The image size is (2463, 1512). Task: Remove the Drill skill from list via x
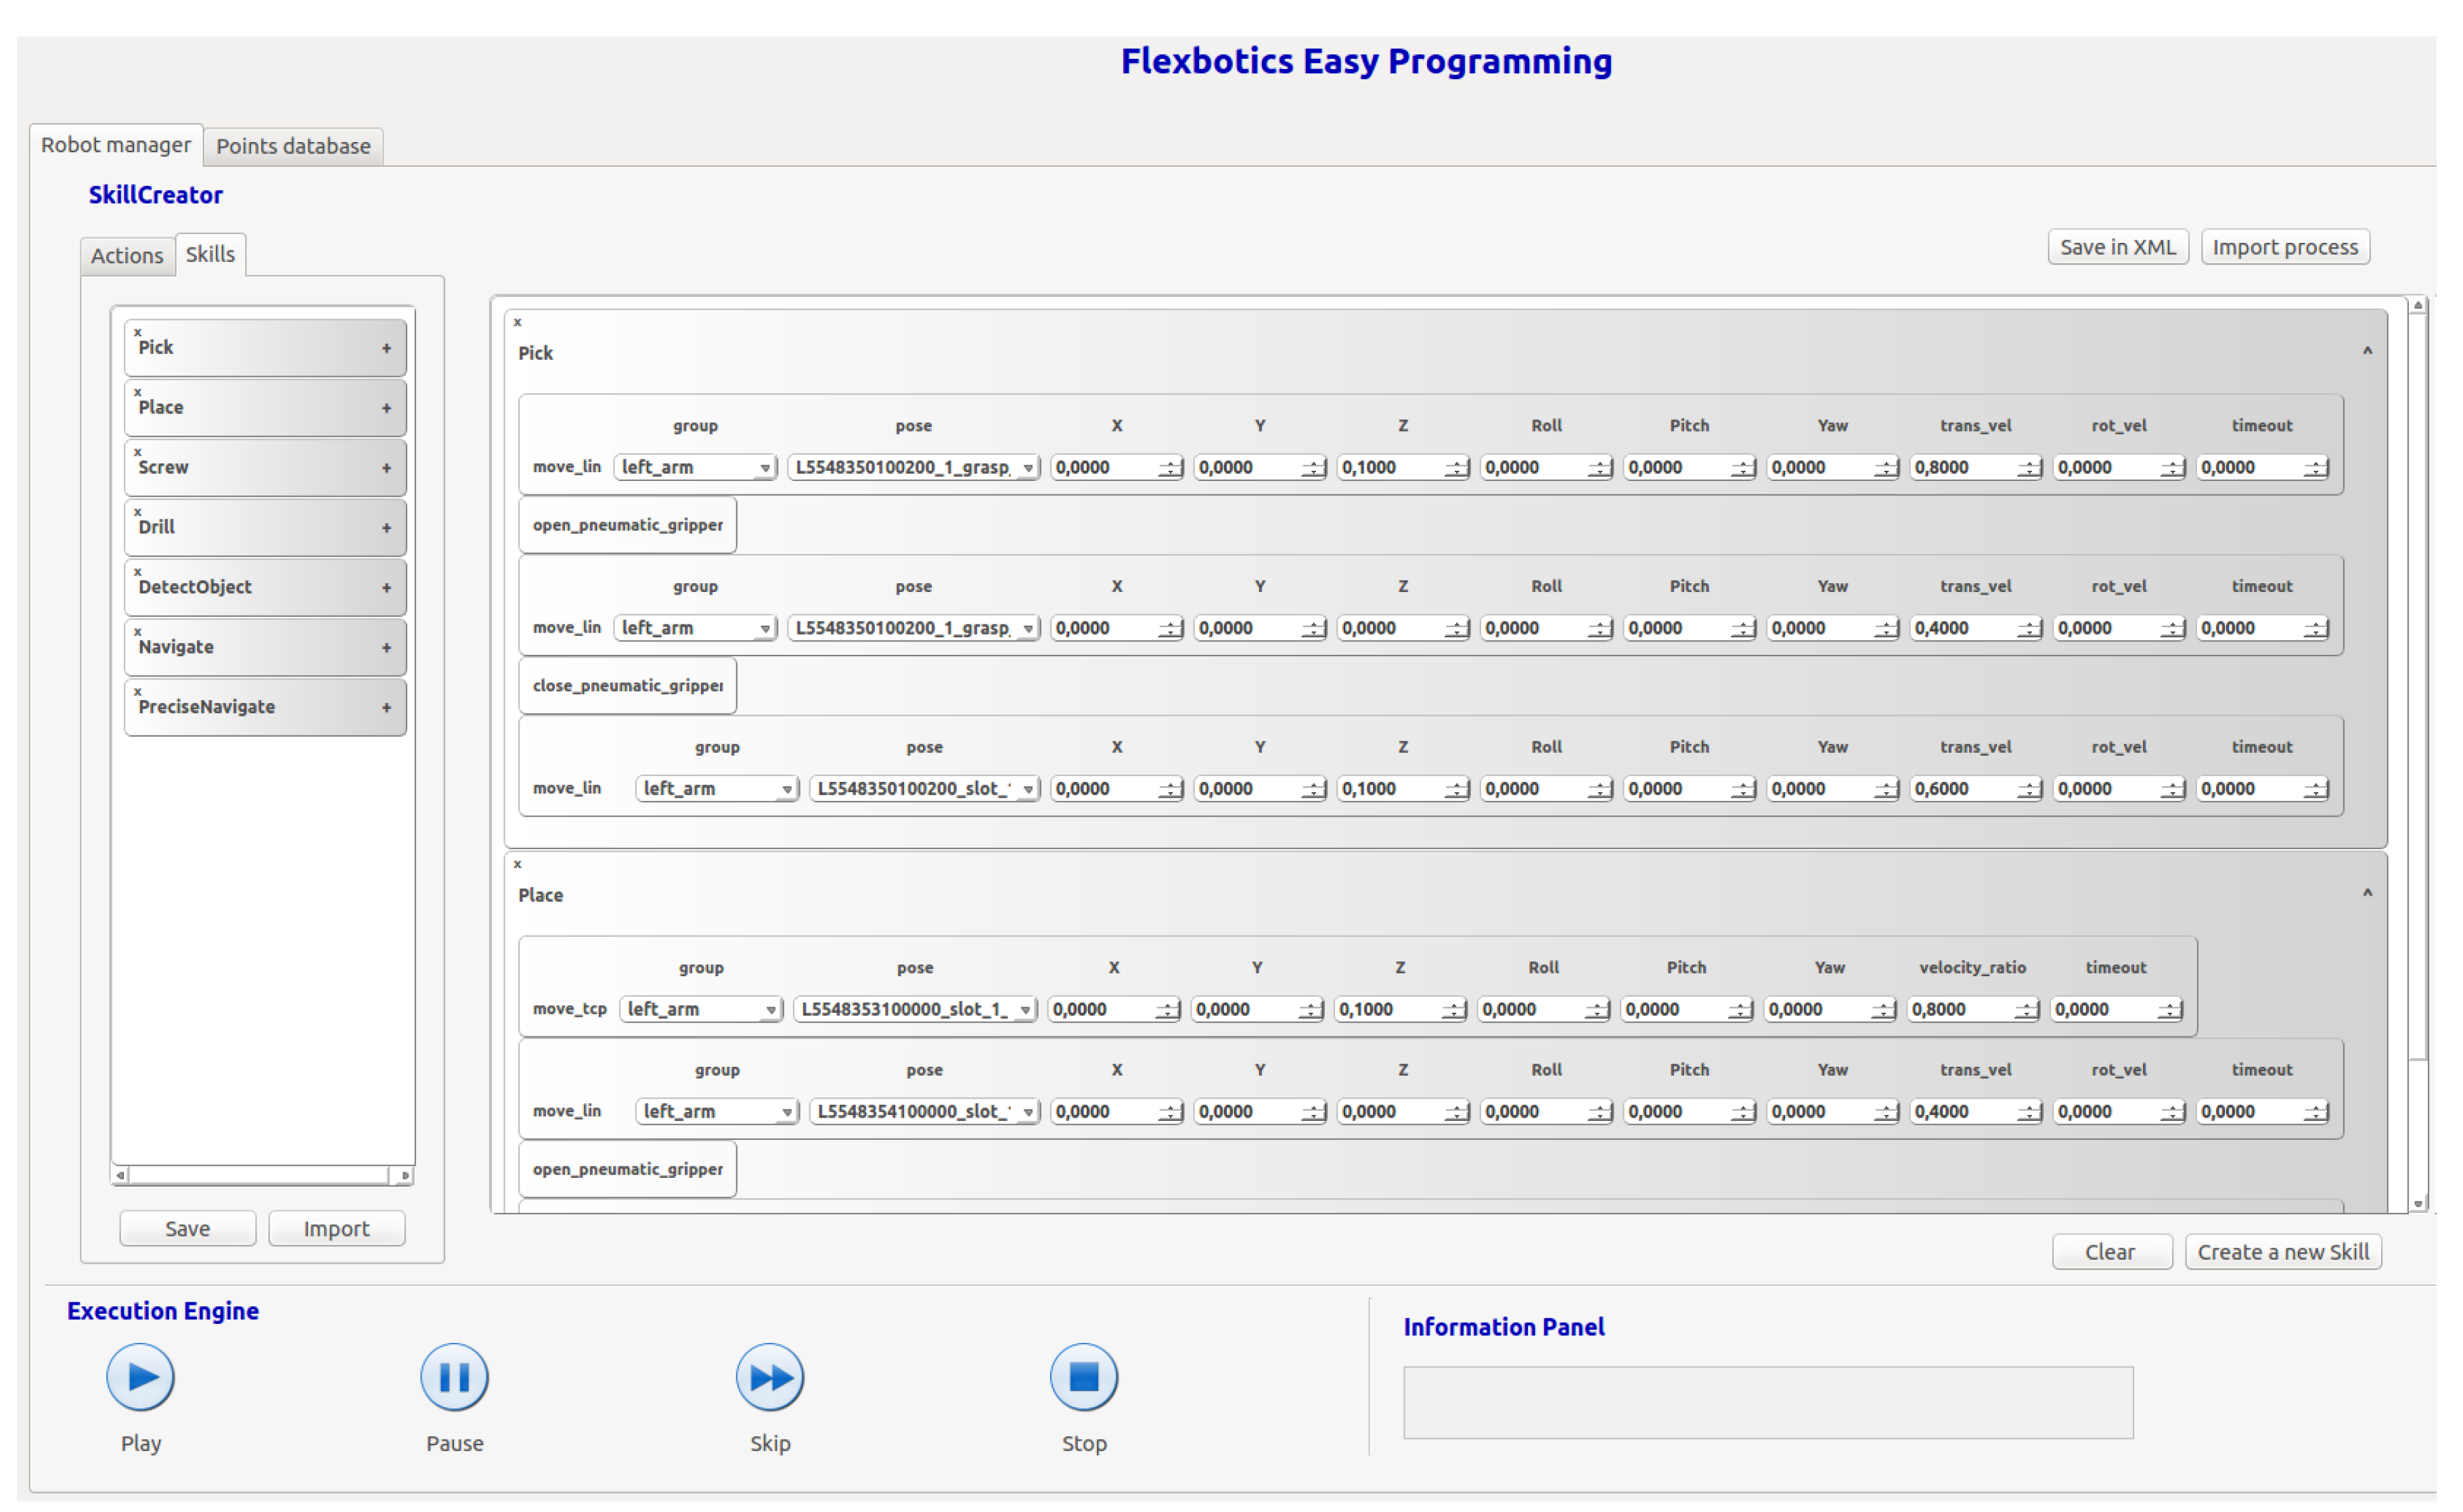pyautogui.click(x=137, y=512)
